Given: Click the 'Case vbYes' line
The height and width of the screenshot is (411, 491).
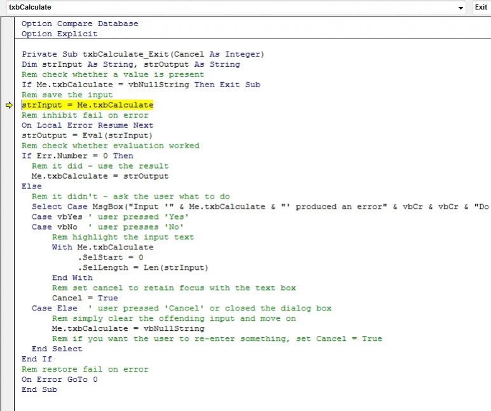Looking at the screenshot, I should click(x=110, y=217).
